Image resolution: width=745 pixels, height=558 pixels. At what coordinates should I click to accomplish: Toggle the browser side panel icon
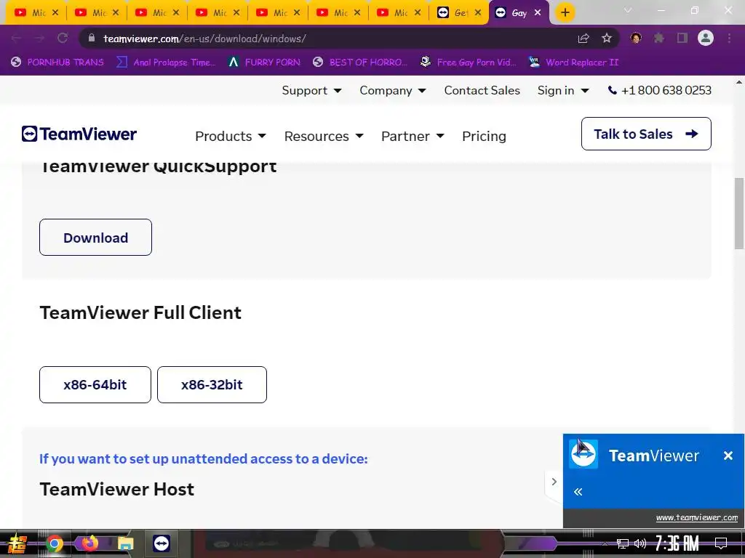tap(682, 38)
